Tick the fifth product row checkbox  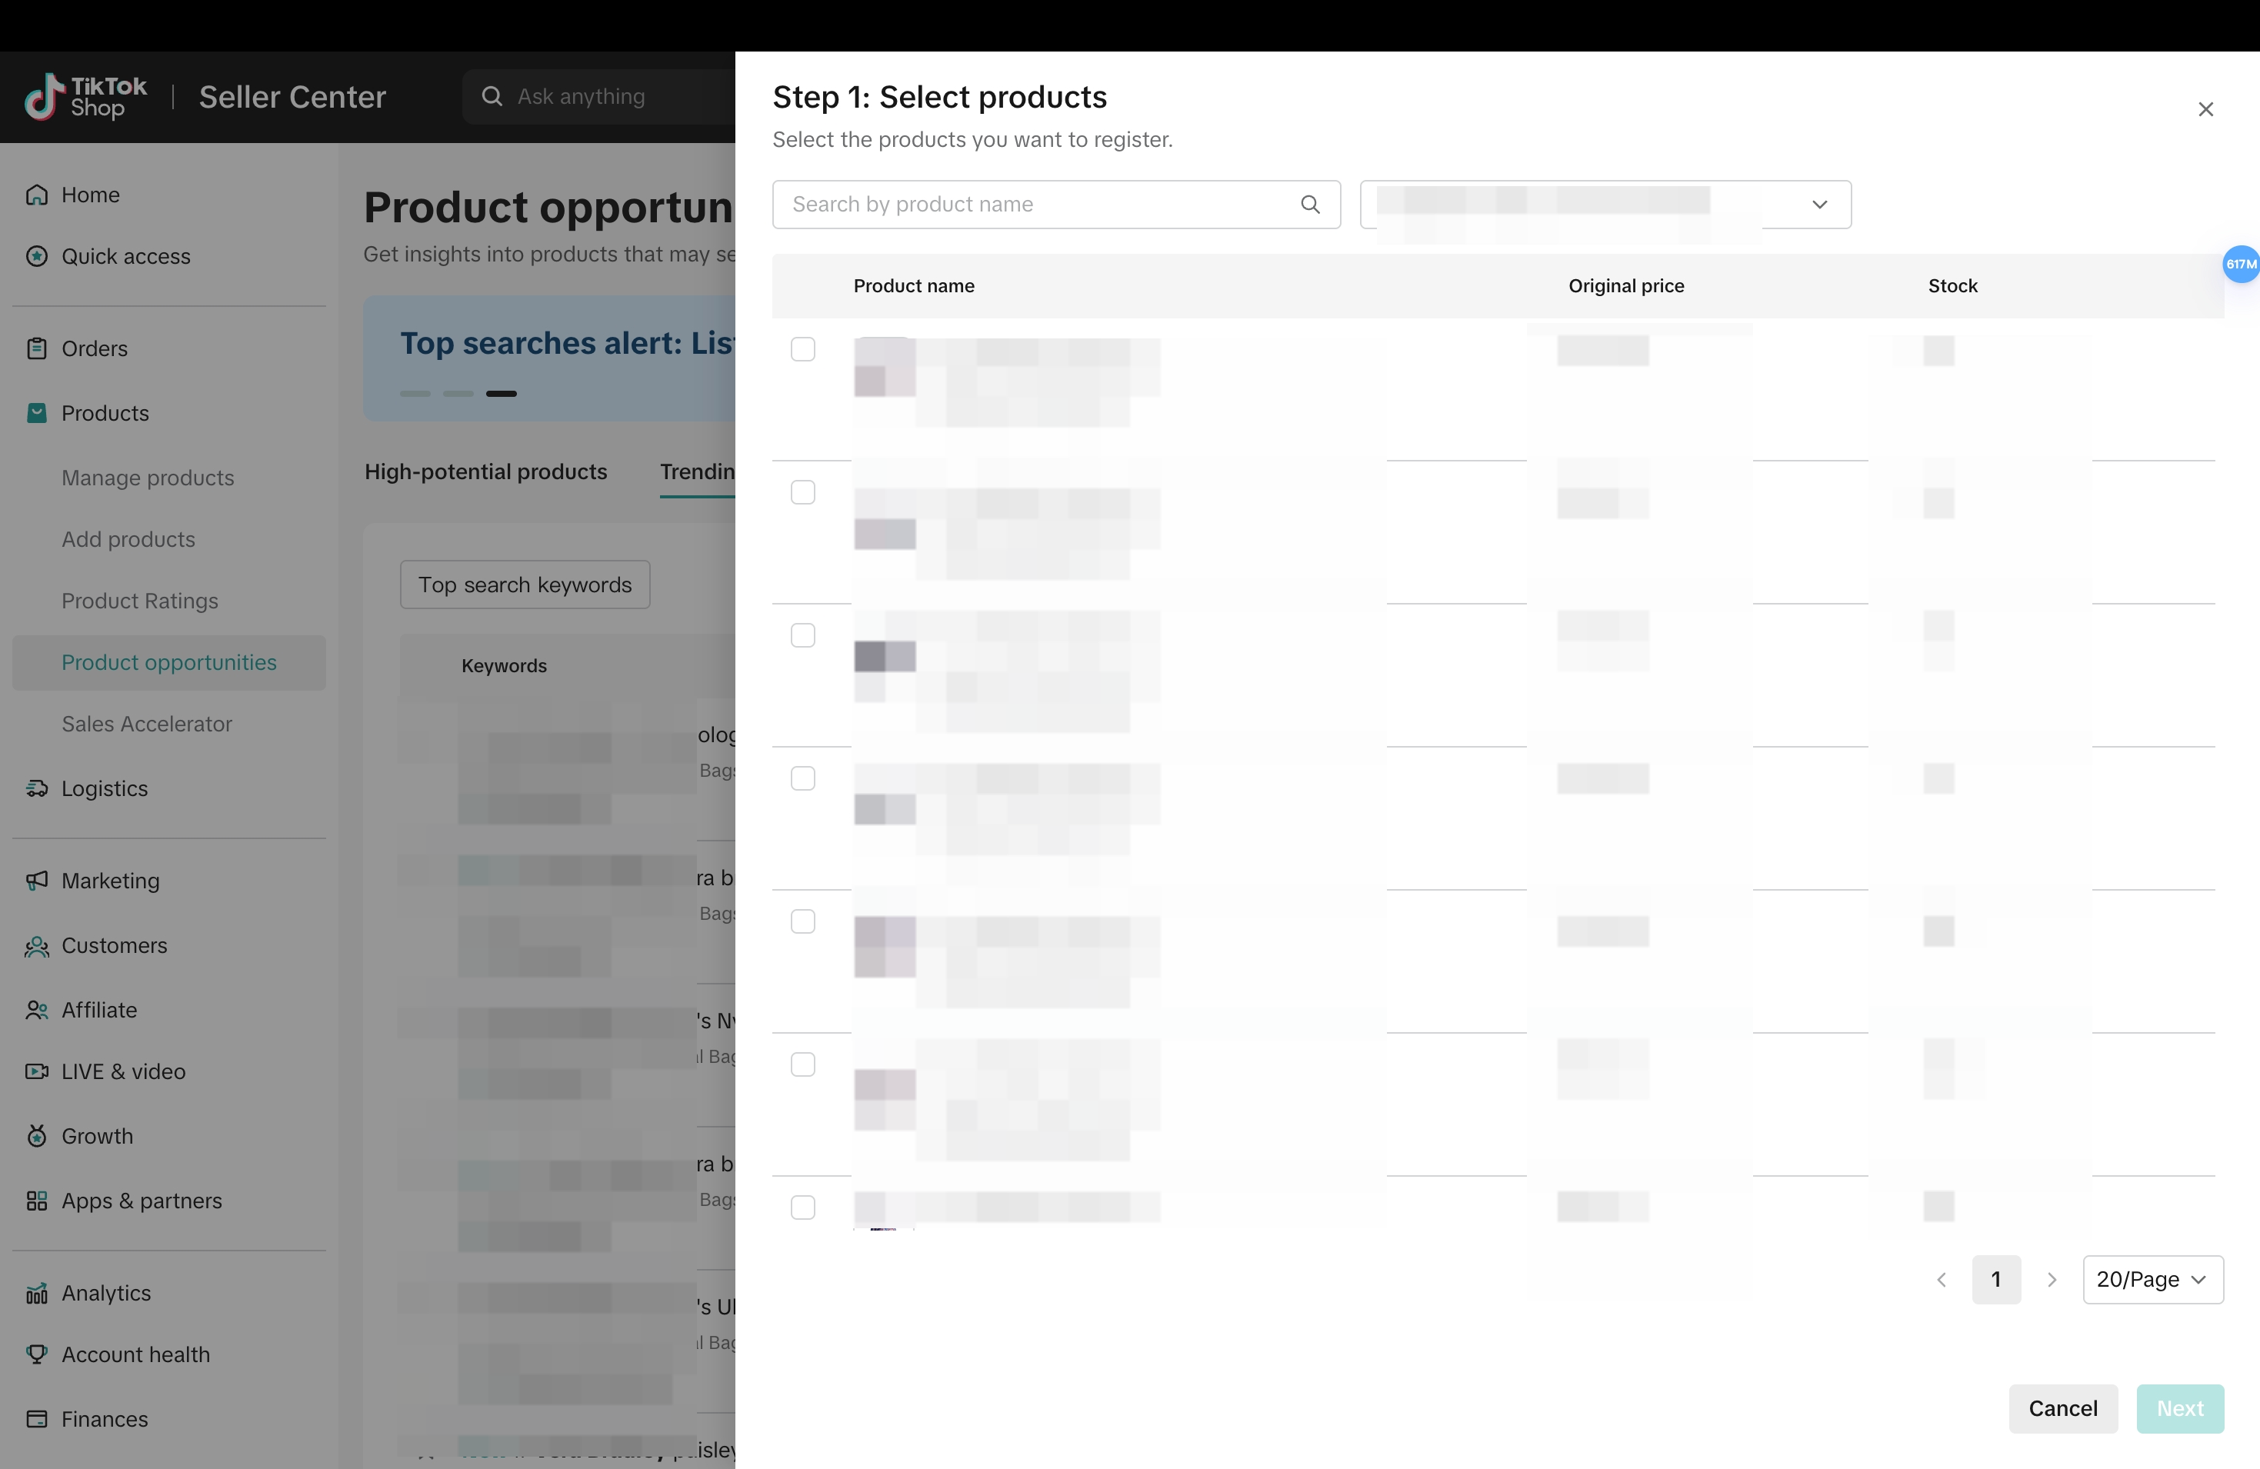(803, 921)
